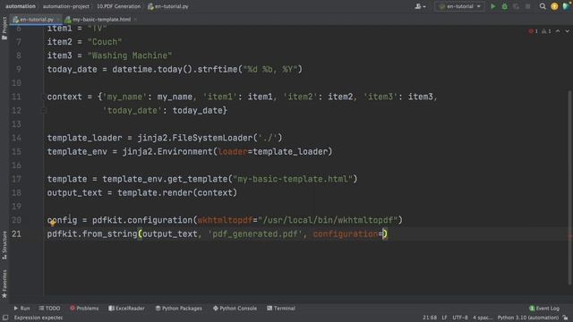Open the user account icon dropdown in toolbar

[x=420, y=6]
